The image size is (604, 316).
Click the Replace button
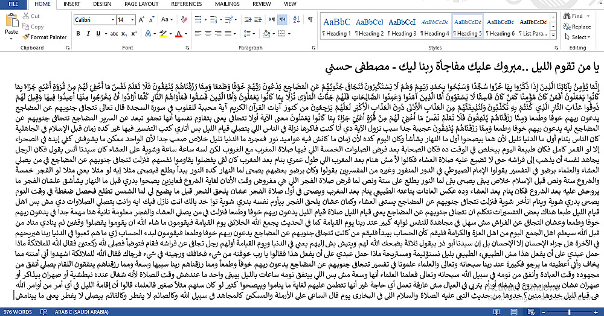coord(577,27)
